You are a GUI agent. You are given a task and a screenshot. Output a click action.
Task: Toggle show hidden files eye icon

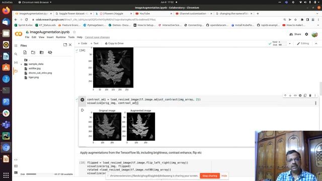50,52
